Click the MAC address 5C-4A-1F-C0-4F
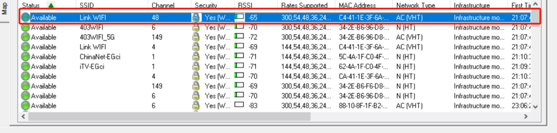The height and width of the screenshot is (133, 557). 364,57
